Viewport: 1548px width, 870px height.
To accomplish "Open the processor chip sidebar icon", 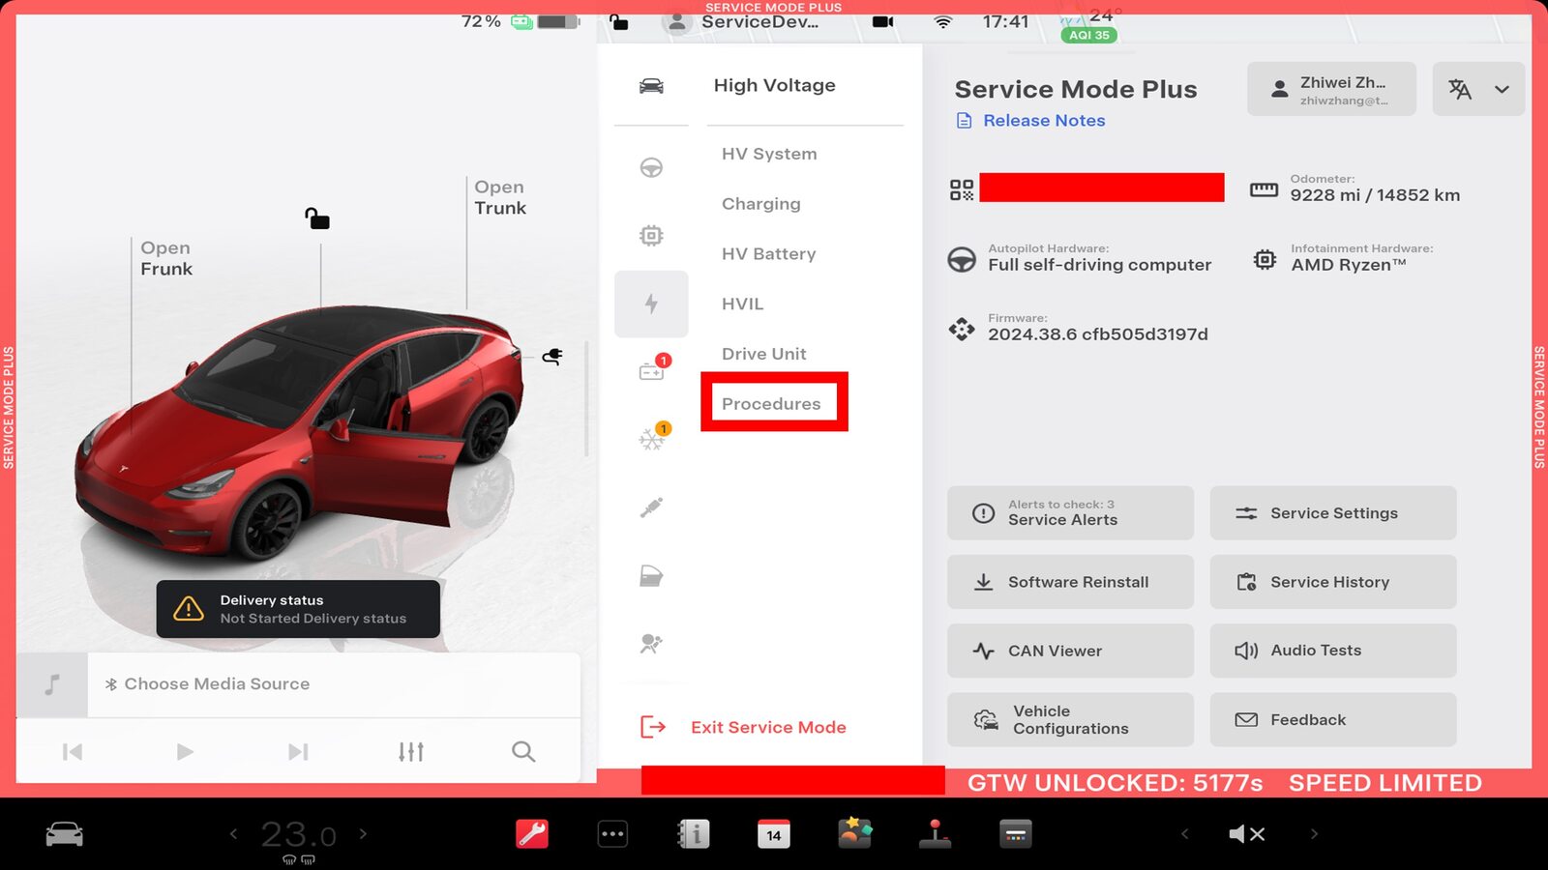I will point(651,236).
